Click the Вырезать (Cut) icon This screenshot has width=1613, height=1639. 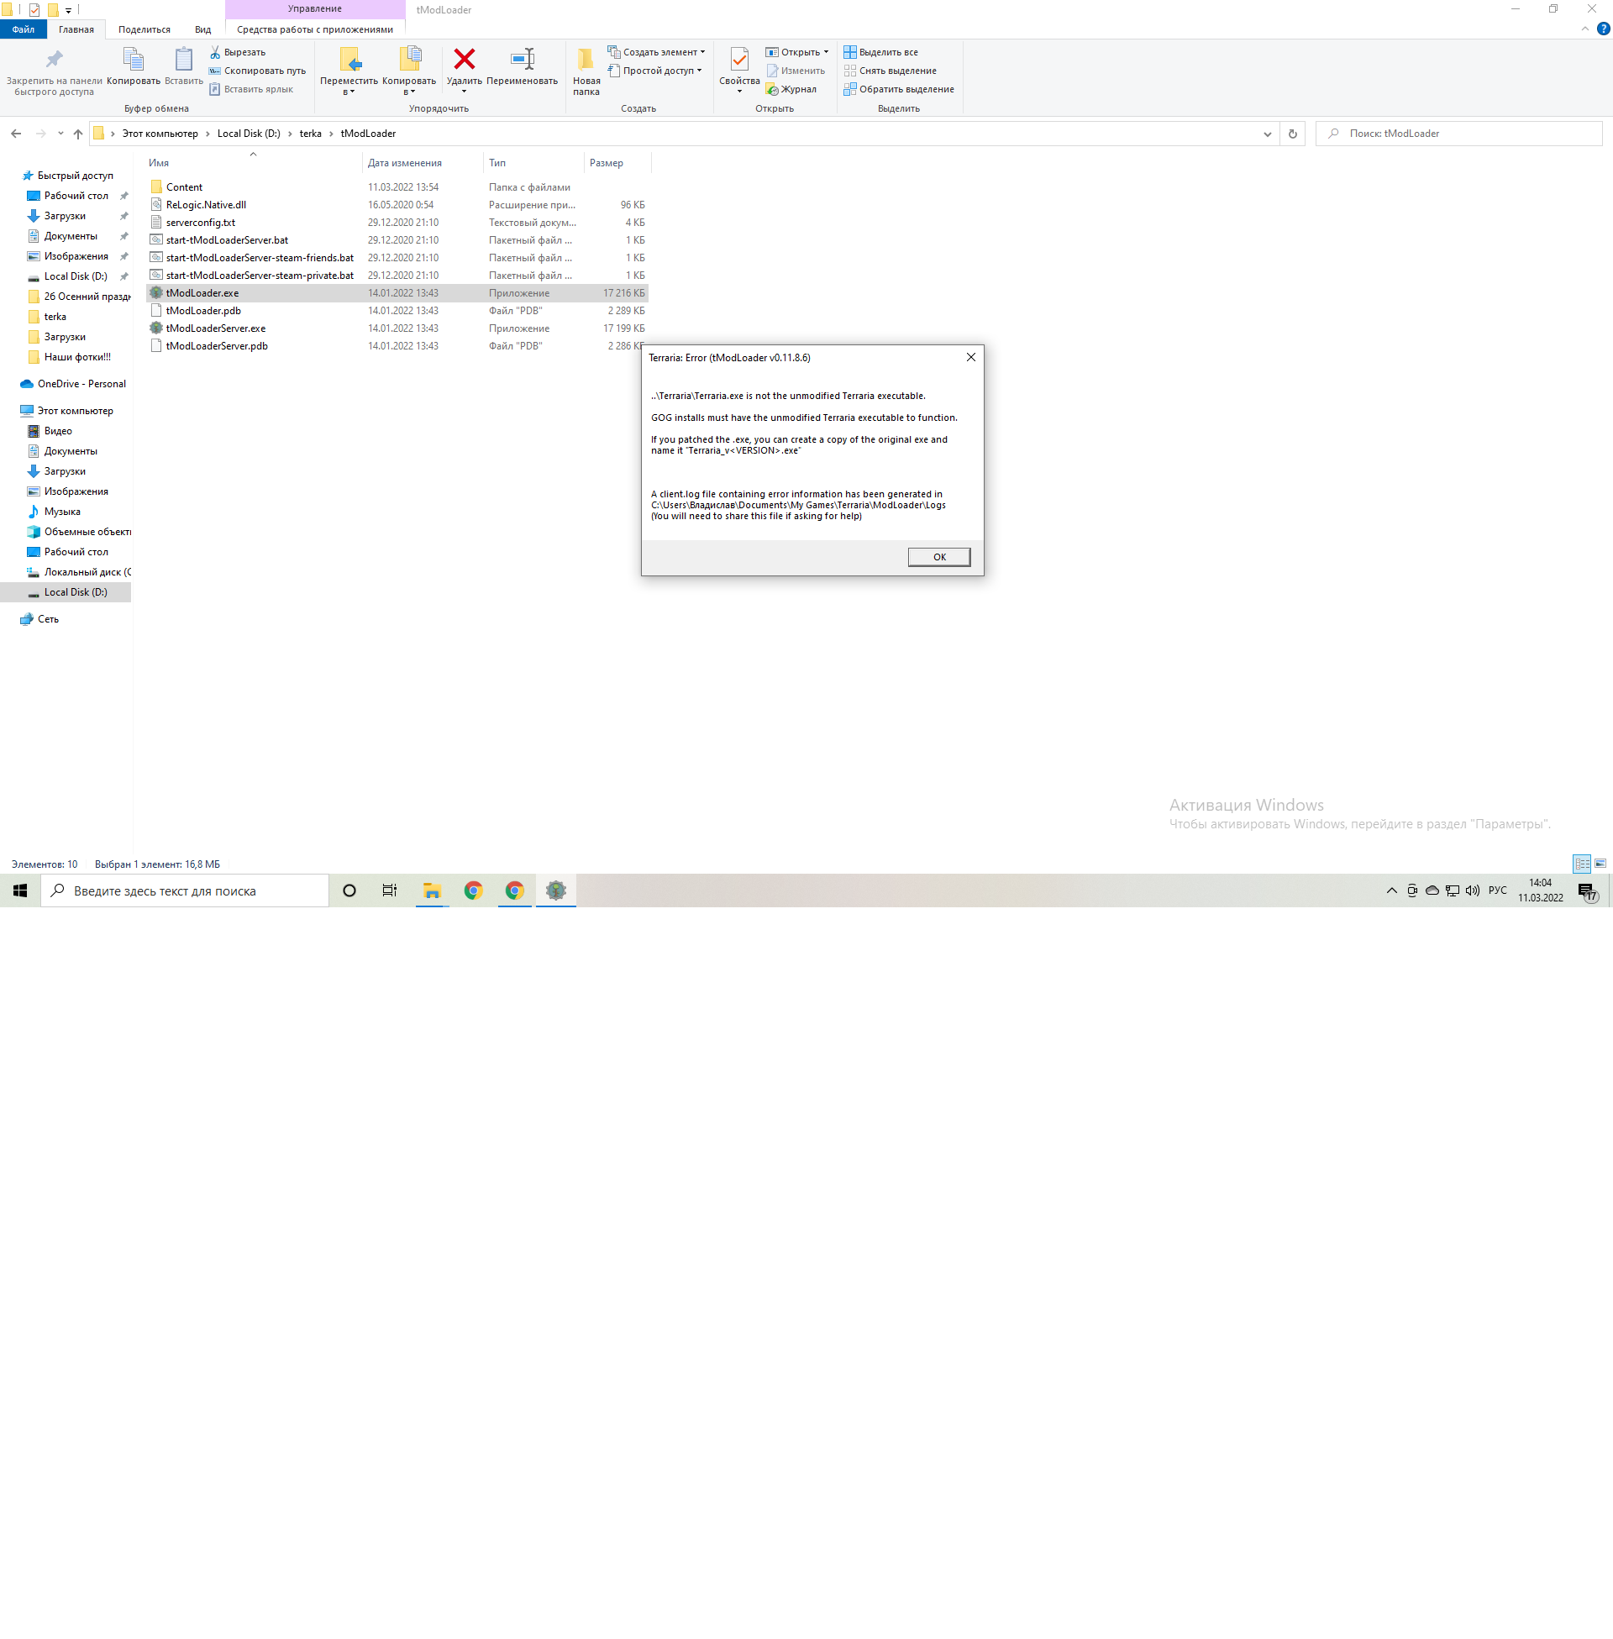coord(217,52)
